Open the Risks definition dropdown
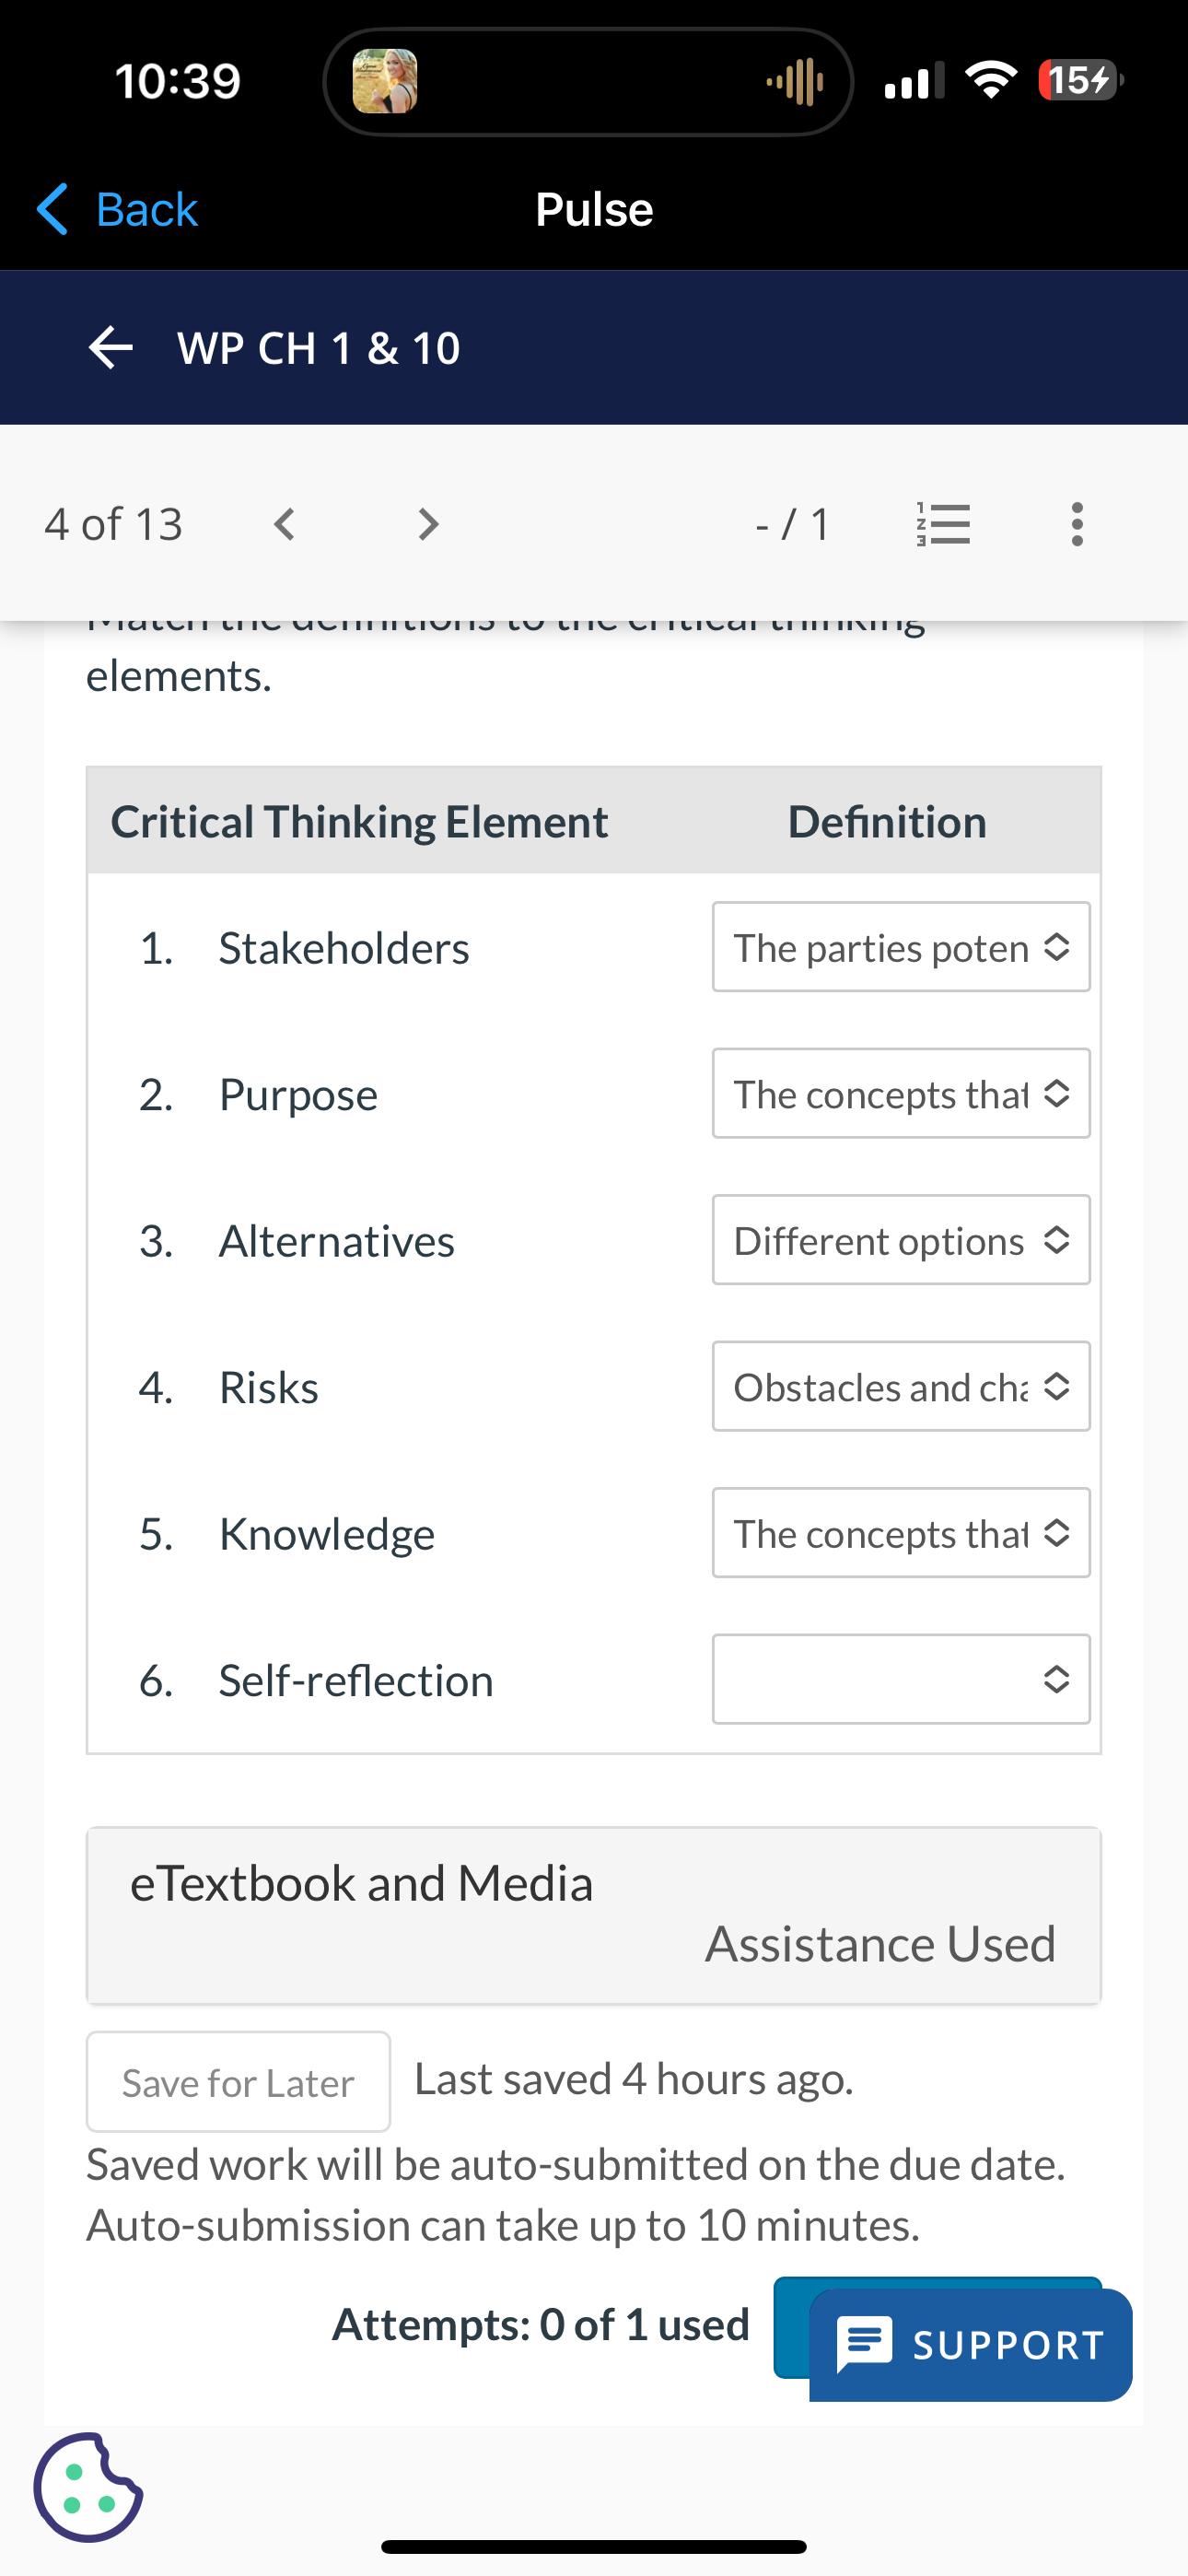 (900, 1386)
